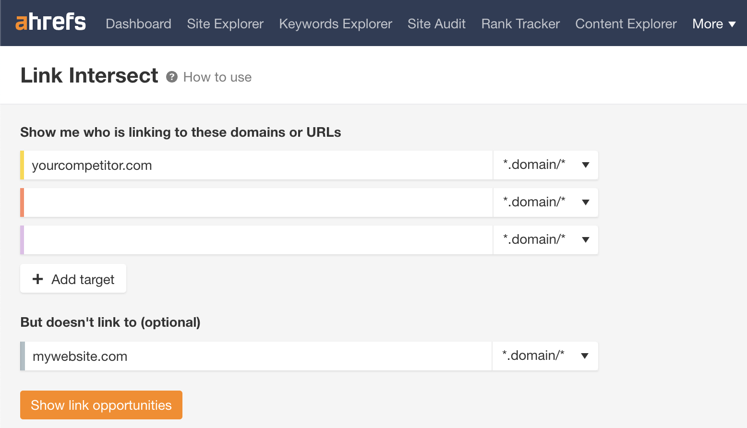
Task: Expand the More navigation menu
Action: click(714, 24)
